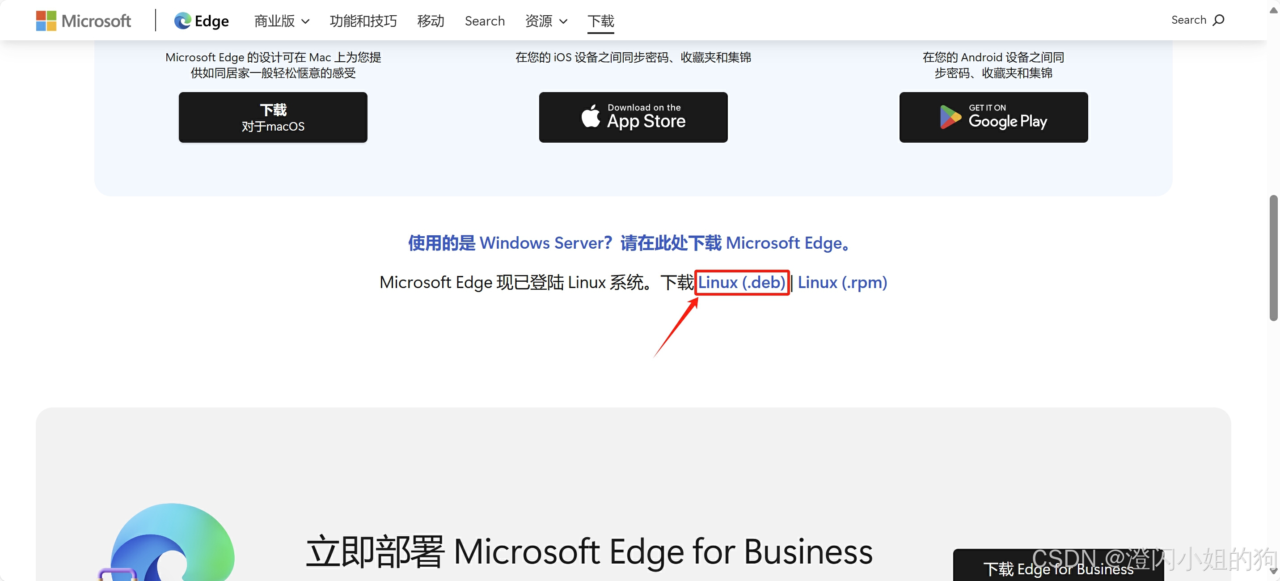1280x581 pixels.
Task: Click 下载 对于macOS button
Action: (x=273, y=117)
